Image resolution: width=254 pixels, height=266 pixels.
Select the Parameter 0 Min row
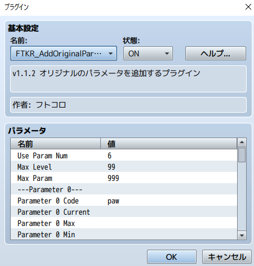point(124,234)
